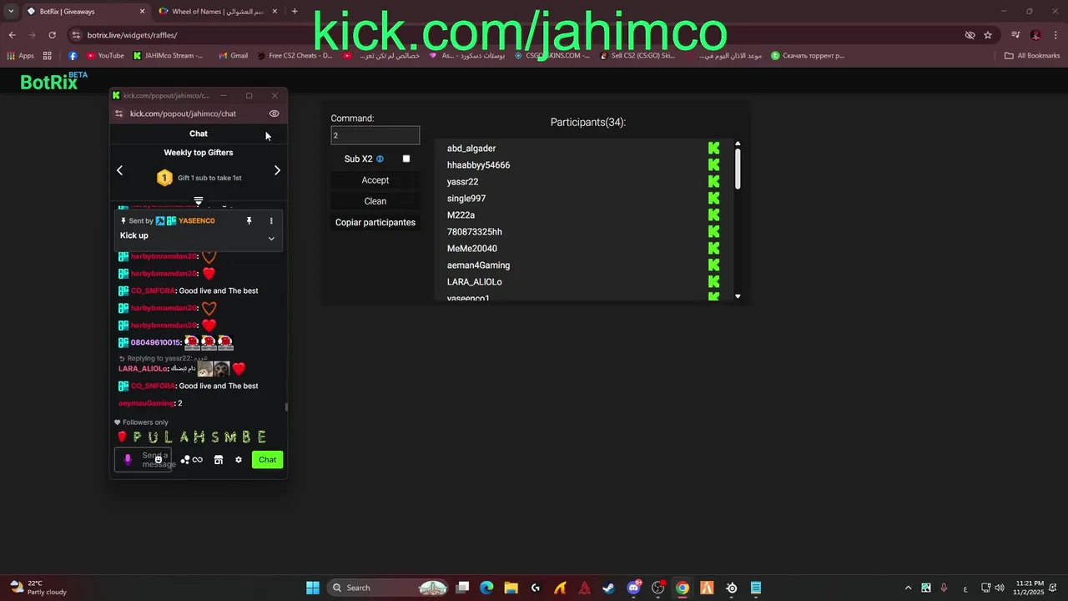The image size is (1068, 601).
Task: Click Kick icon next to M222a
Action: (713, 215)
